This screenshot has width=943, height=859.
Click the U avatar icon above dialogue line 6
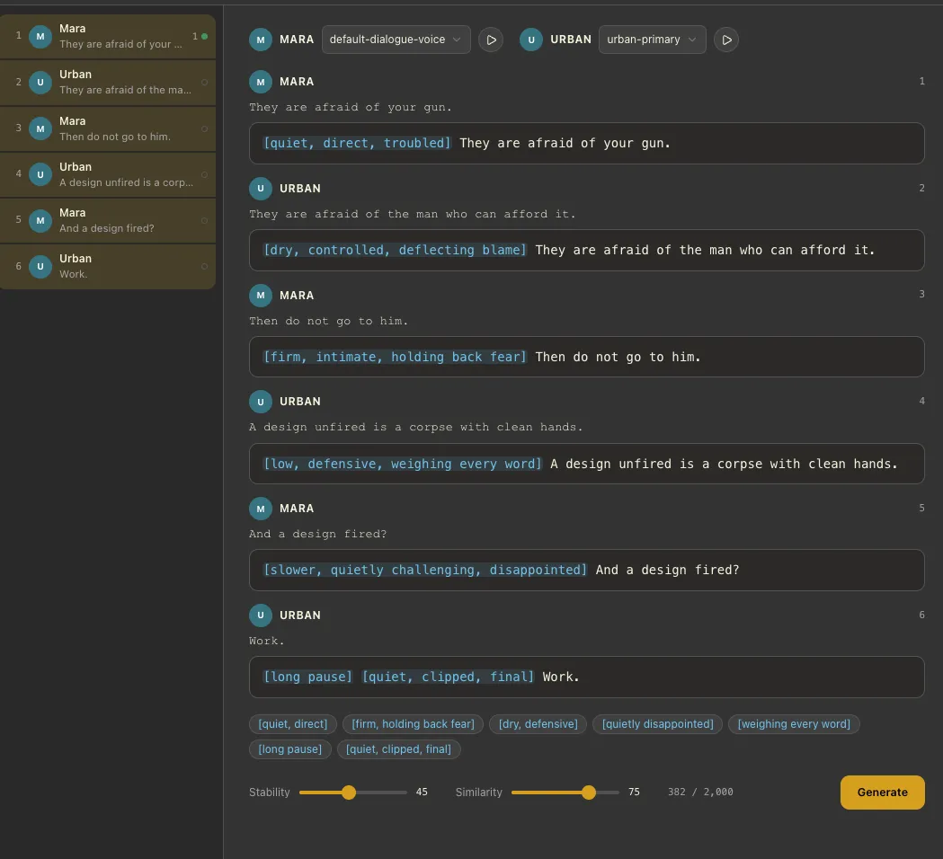tap(261, 615)
